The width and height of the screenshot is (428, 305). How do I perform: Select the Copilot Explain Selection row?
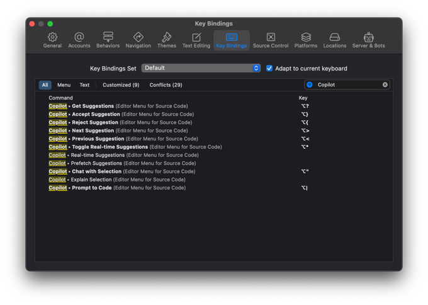(x=214, y=180)
